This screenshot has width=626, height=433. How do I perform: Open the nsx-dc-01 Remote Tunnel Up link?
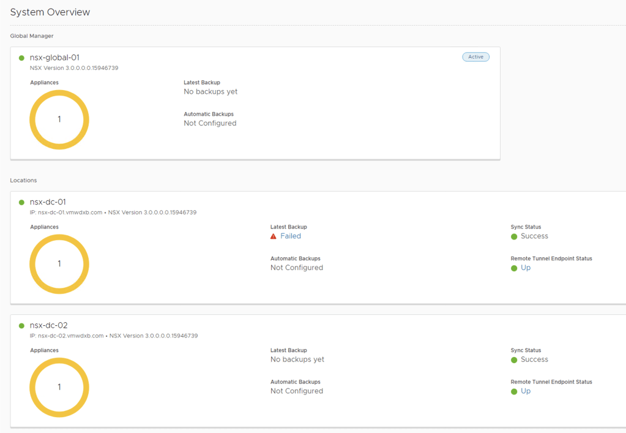pyautogui.click(x=526, y=268)
